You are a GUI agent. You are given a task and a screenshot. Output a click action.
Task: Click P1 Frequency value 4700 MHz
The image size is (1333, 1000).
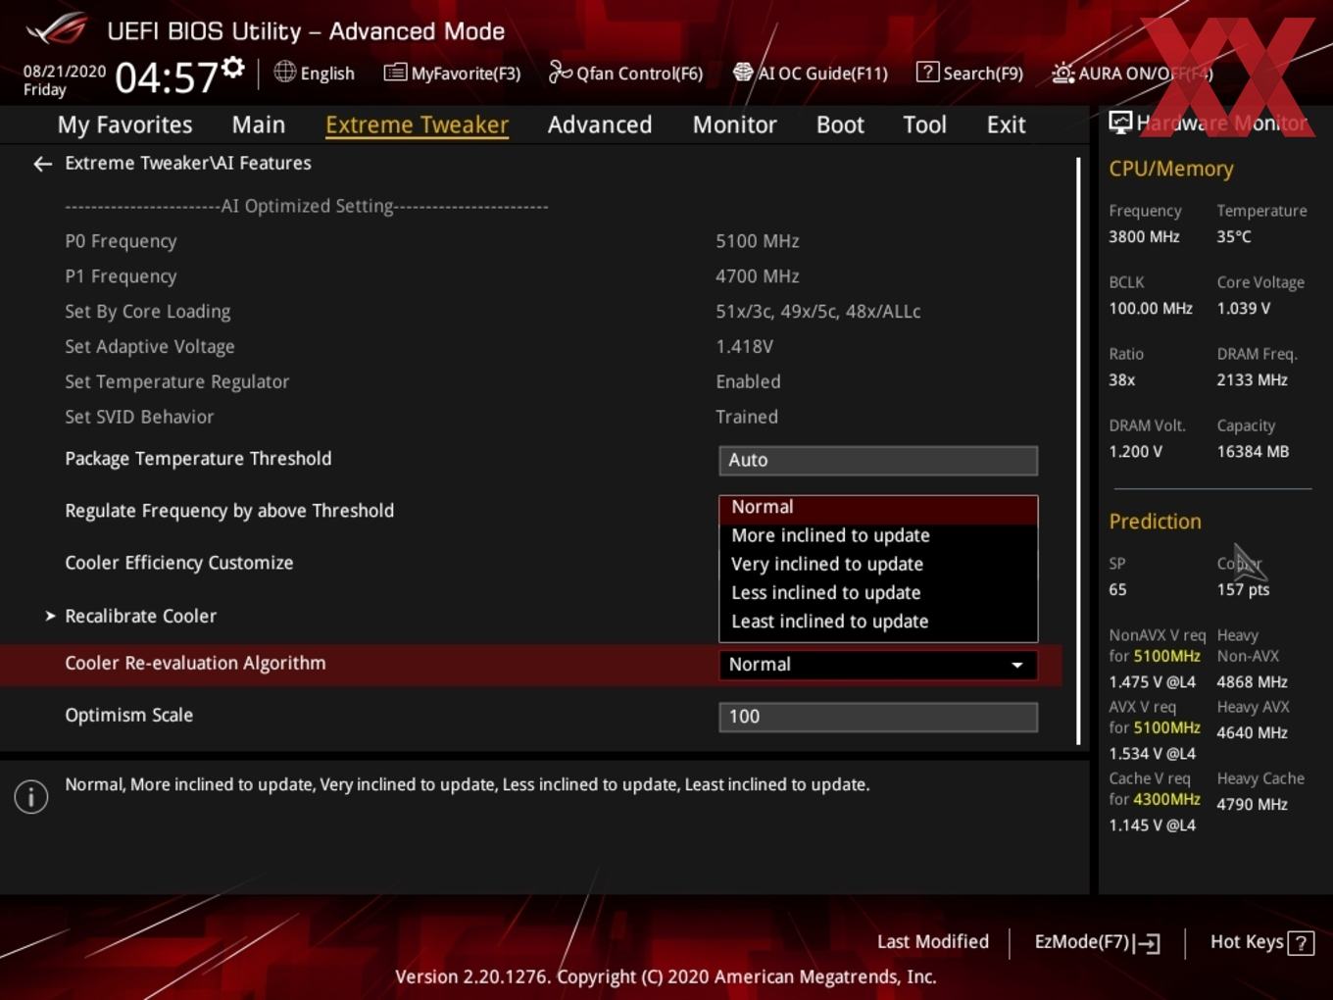pos(758,276)
